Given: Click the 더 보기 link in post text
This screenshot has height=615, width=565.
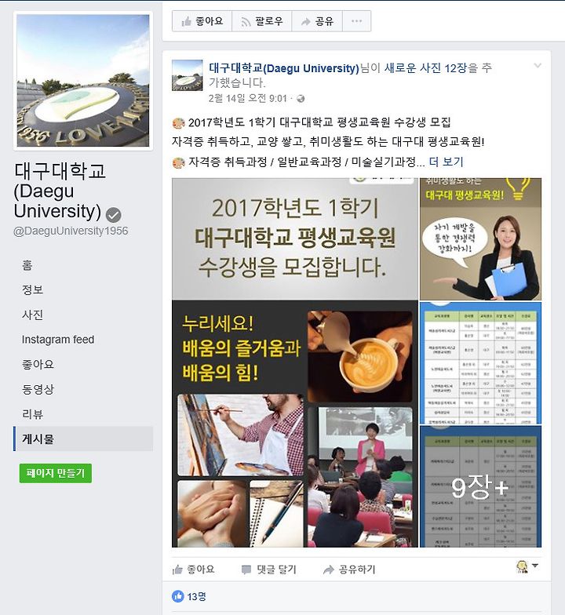Looking at the screenshot, I should pos(446,162).
